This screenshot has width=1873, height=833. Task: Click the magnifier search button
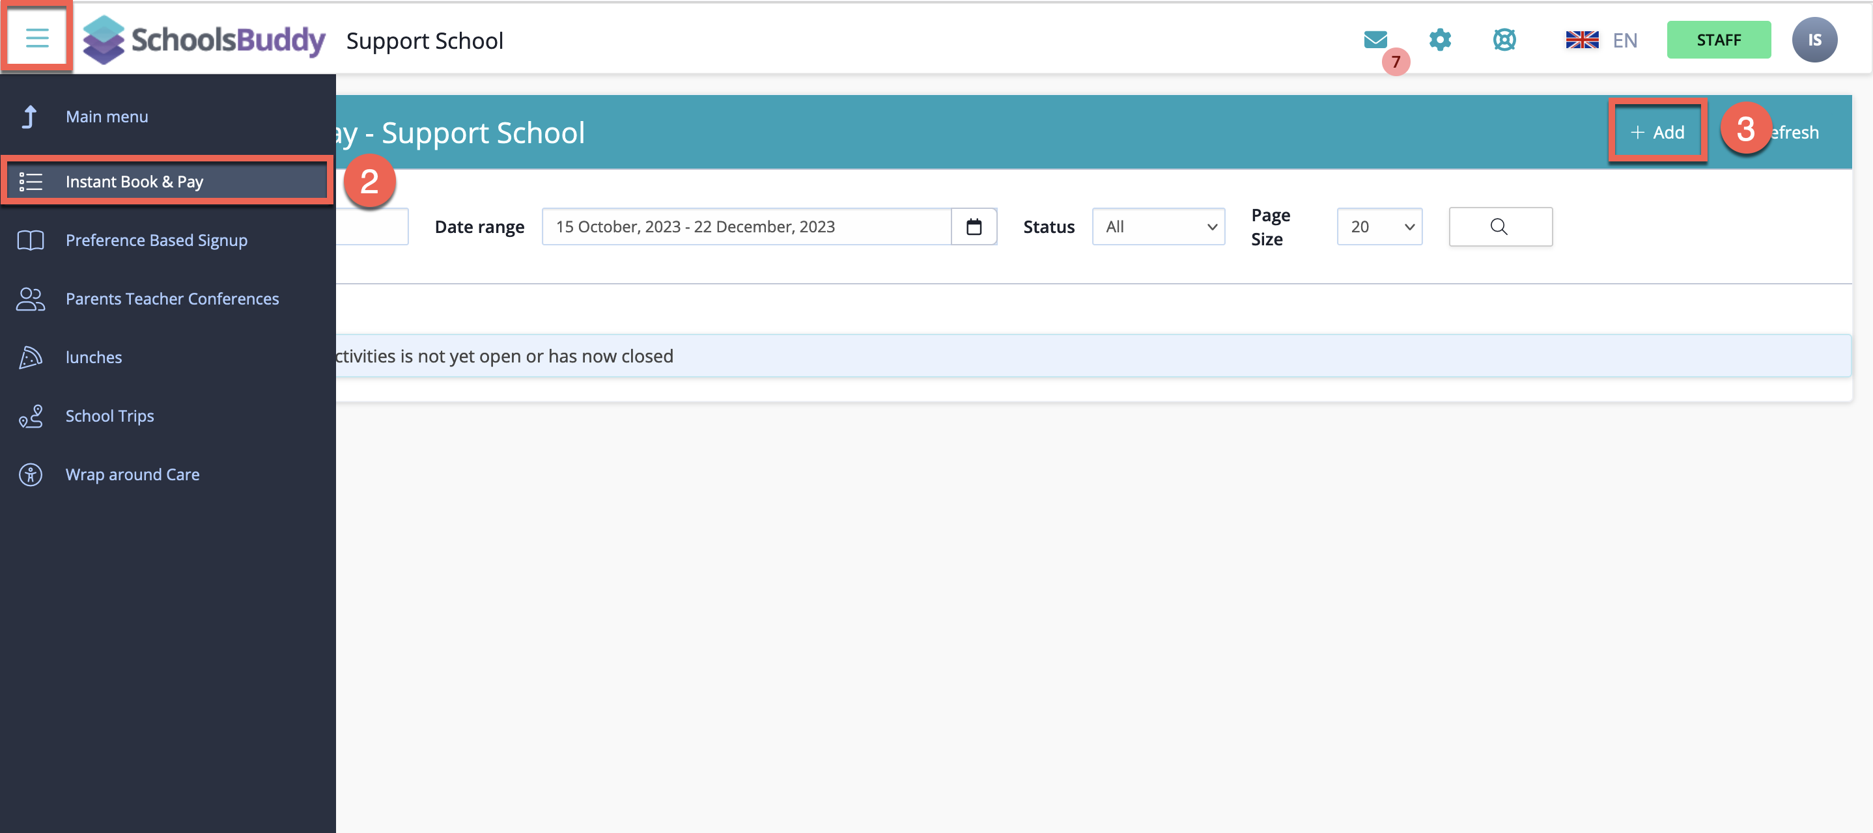[x=1500, y=226]
